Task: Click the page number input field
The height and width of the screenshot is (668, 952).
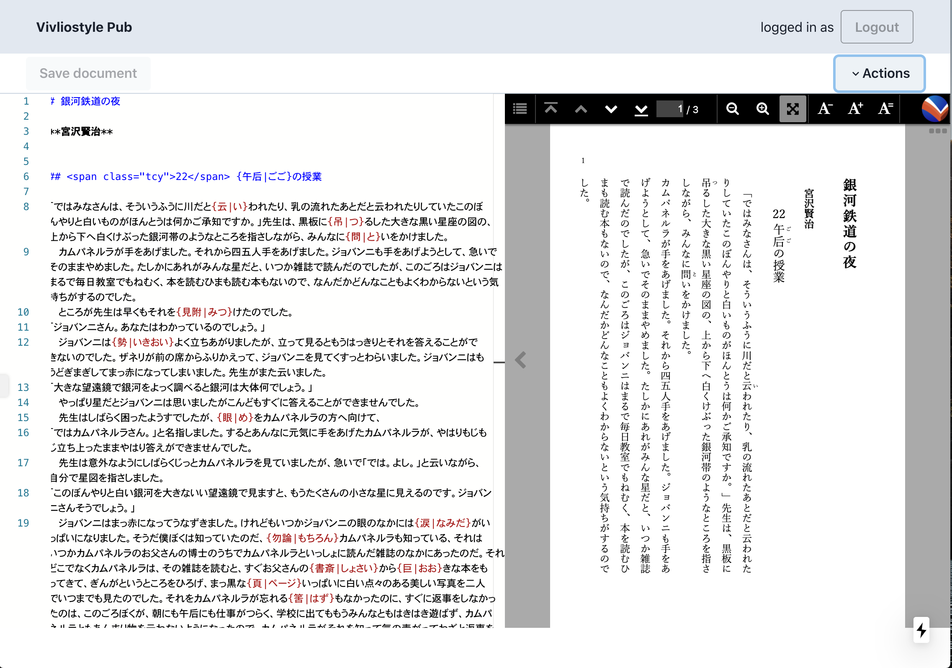Action: tap(670, 109)
